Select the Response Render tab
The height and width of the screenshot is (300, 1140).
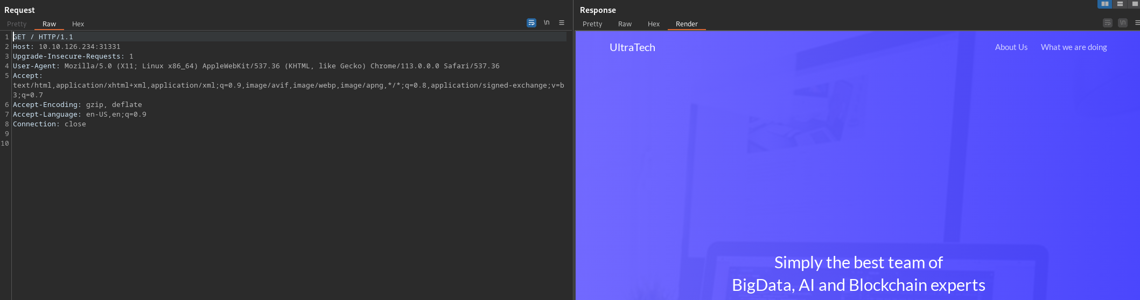[687, 24]
